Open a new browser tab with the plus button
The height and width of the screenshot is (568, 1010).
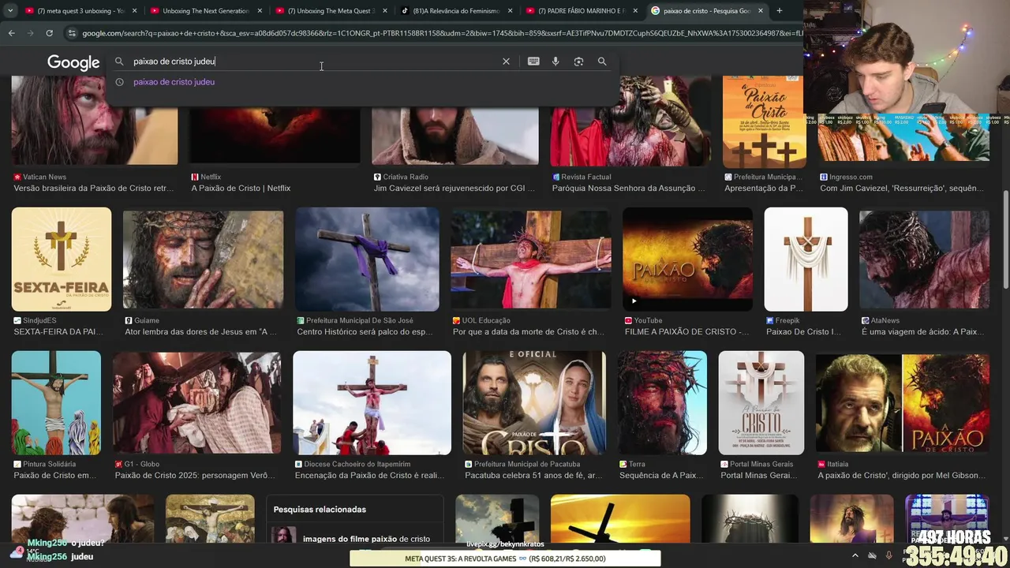pos(779,10)
